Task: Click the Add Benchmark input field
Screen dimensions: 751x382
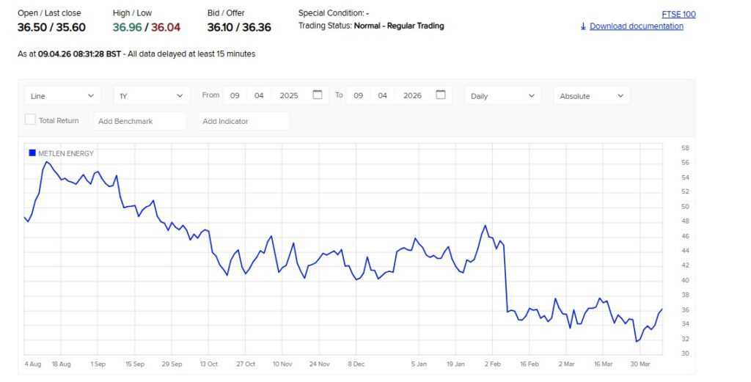Action: [140, 121]
